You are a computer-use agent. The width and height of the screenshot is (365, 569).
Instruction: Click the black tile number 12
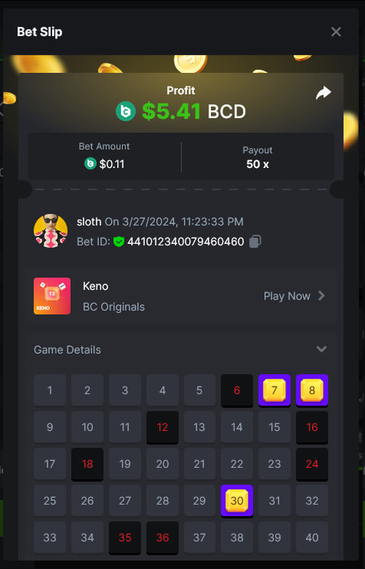(x=163, y=427)
